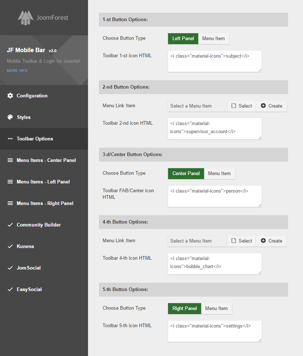The height and width of the screenshot is (356, 303).
Task: Open Menu Items - Left Panel section
Action: [43, 182]
